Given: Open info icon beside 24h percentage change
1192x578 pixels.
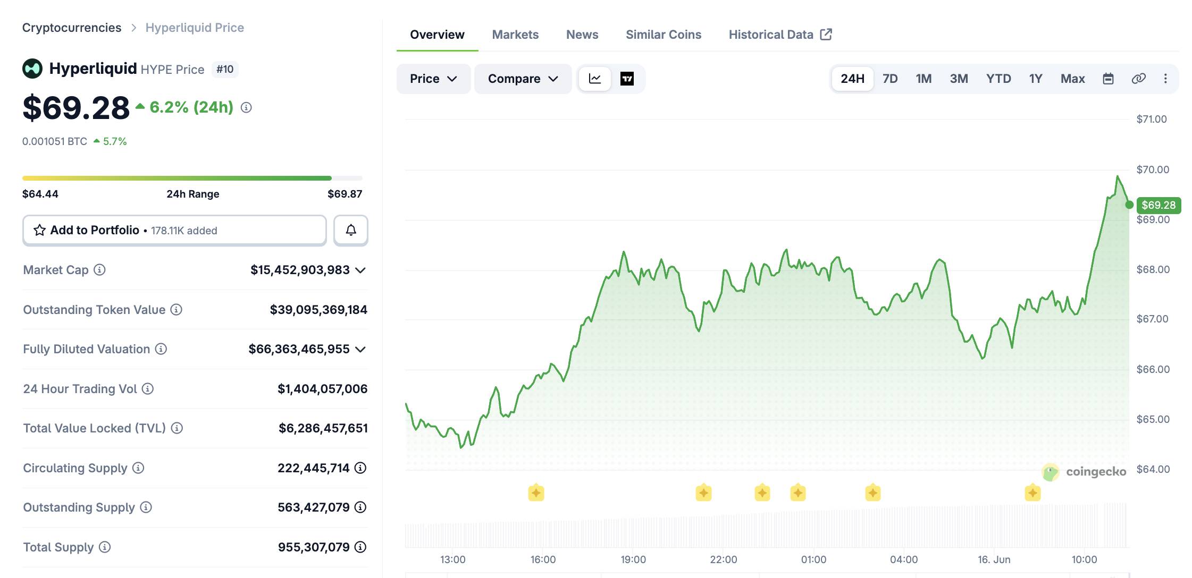Looking at the screenshot, I should coord(246,107).
